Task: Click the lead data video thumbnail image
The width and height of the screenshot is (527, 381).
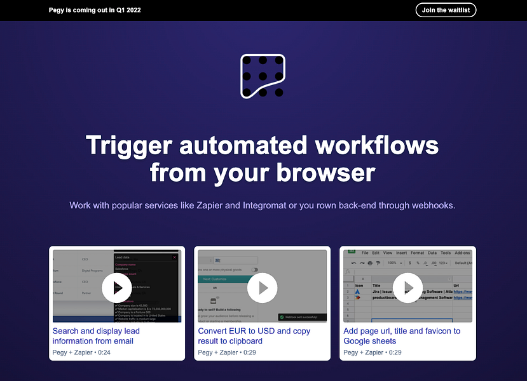Action: (x=117, y=286)
